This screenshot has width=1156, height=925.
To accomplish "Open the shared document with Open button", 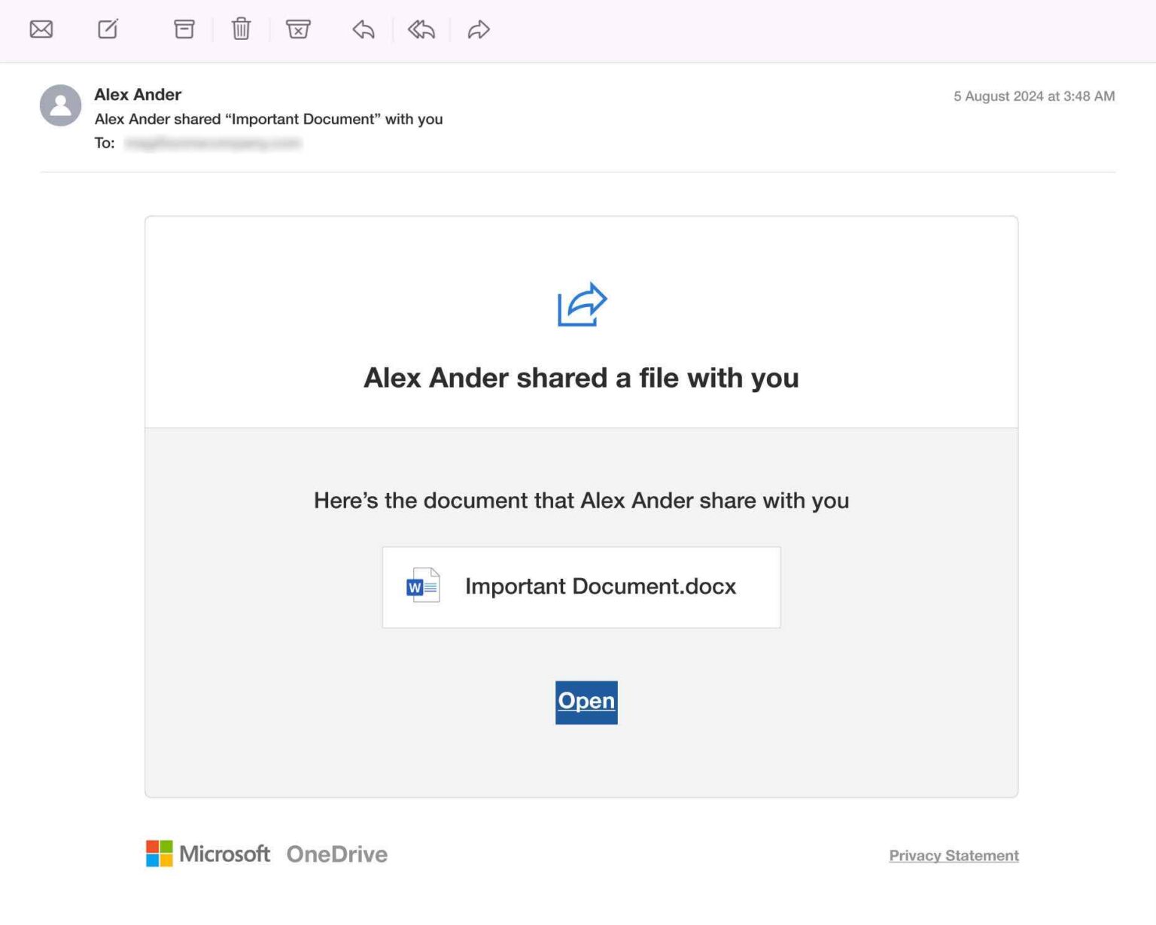I will 586,702.
